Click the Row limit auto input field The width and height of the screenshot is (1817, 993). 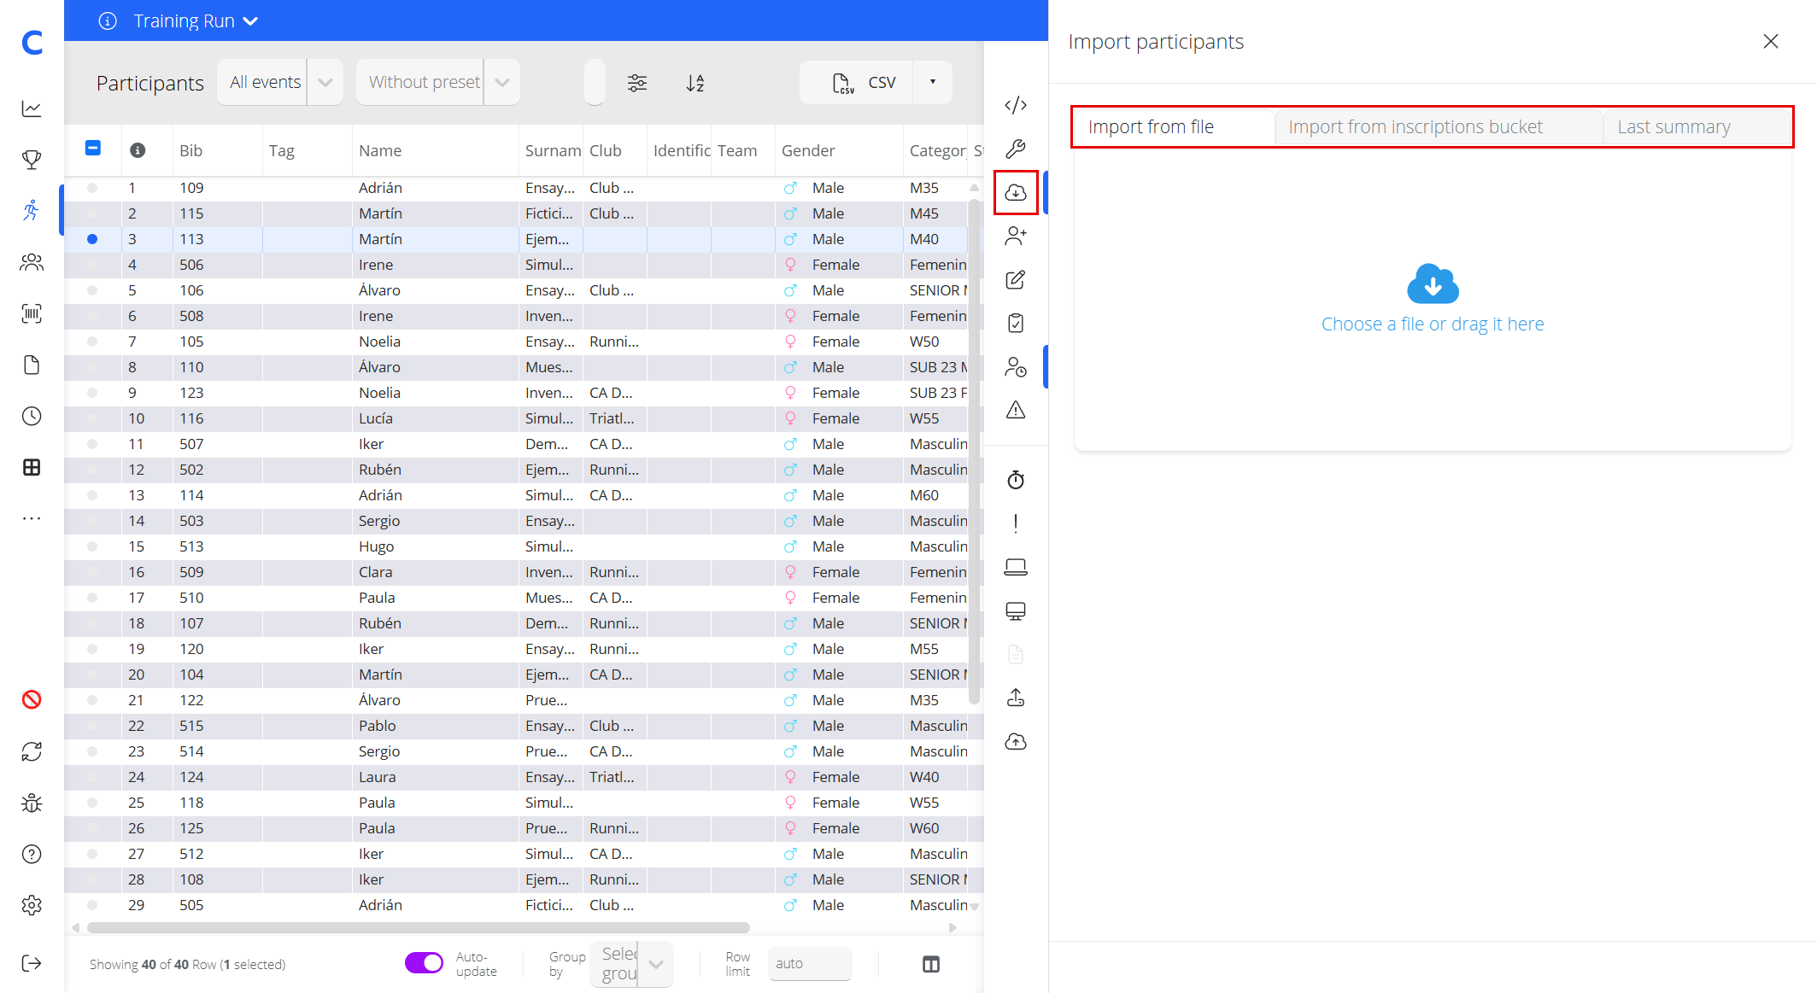pos(810,963)
